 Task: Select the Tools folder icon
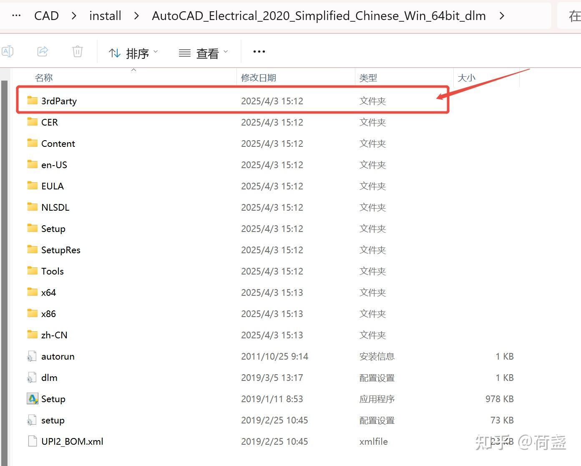click(33, 270)
